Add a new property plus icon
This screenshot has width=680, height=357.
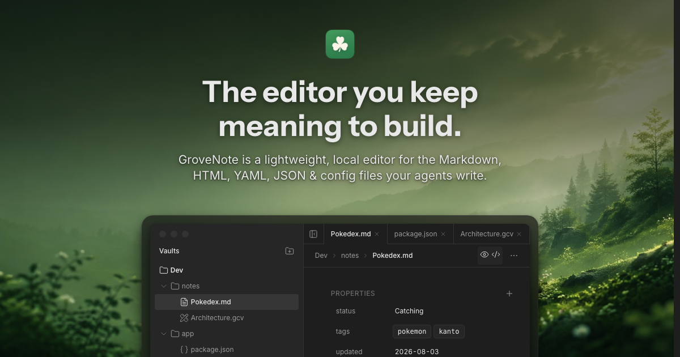[509, 294]
